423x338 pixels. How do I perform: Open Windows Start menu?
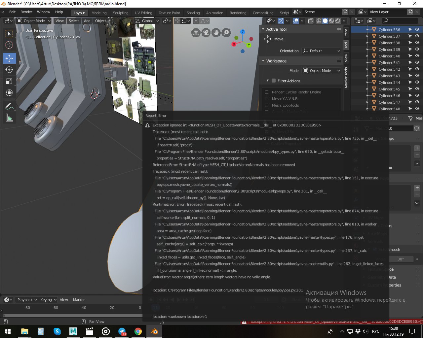tap(8, 331)
